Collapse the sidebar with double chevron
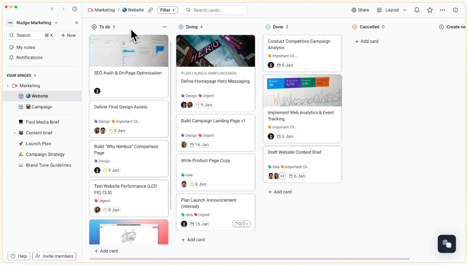The image size is (468, 265). [x=77, y=23]
